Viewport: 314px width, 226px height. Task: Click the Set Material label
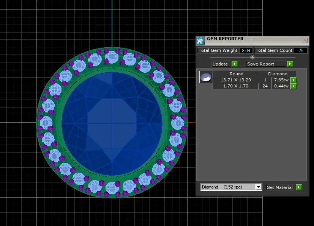point(280,187)
